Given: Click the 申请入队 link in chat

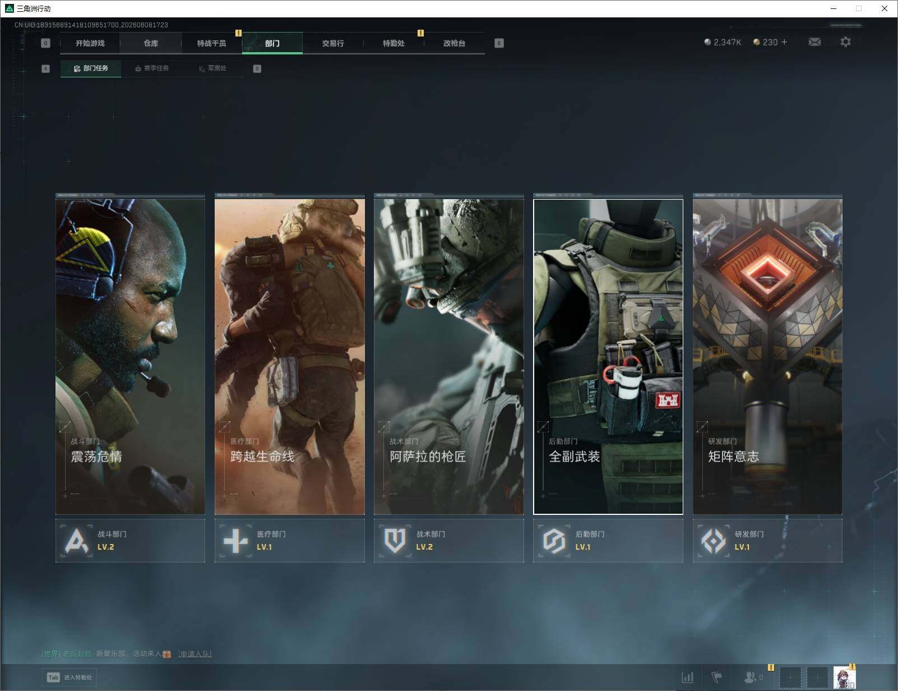Looking at the screenshot, I should tap(195, 654).
